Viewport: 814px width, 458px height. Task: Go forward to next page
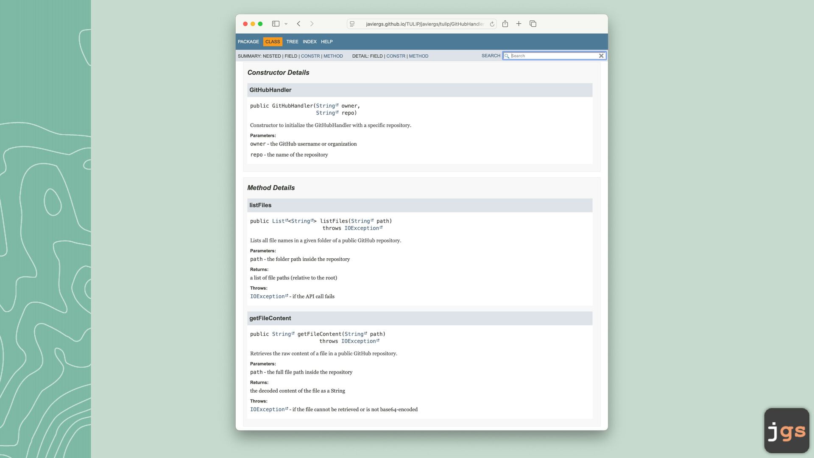[312, 24]
